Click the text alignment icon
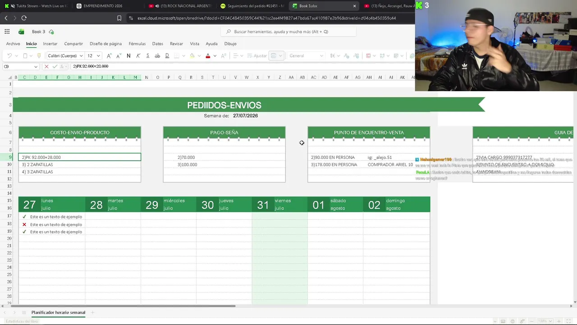 tap(235, 56)
